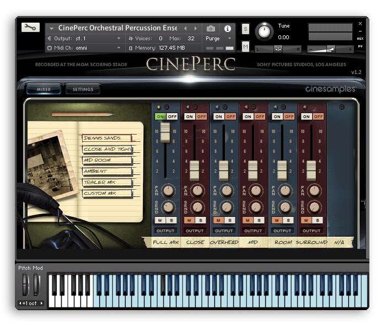Image resolution: width=392 pixels, height=325 pixels.
Task: Adjust the Full Mix SEND knob
Action: tap(168, 207)
